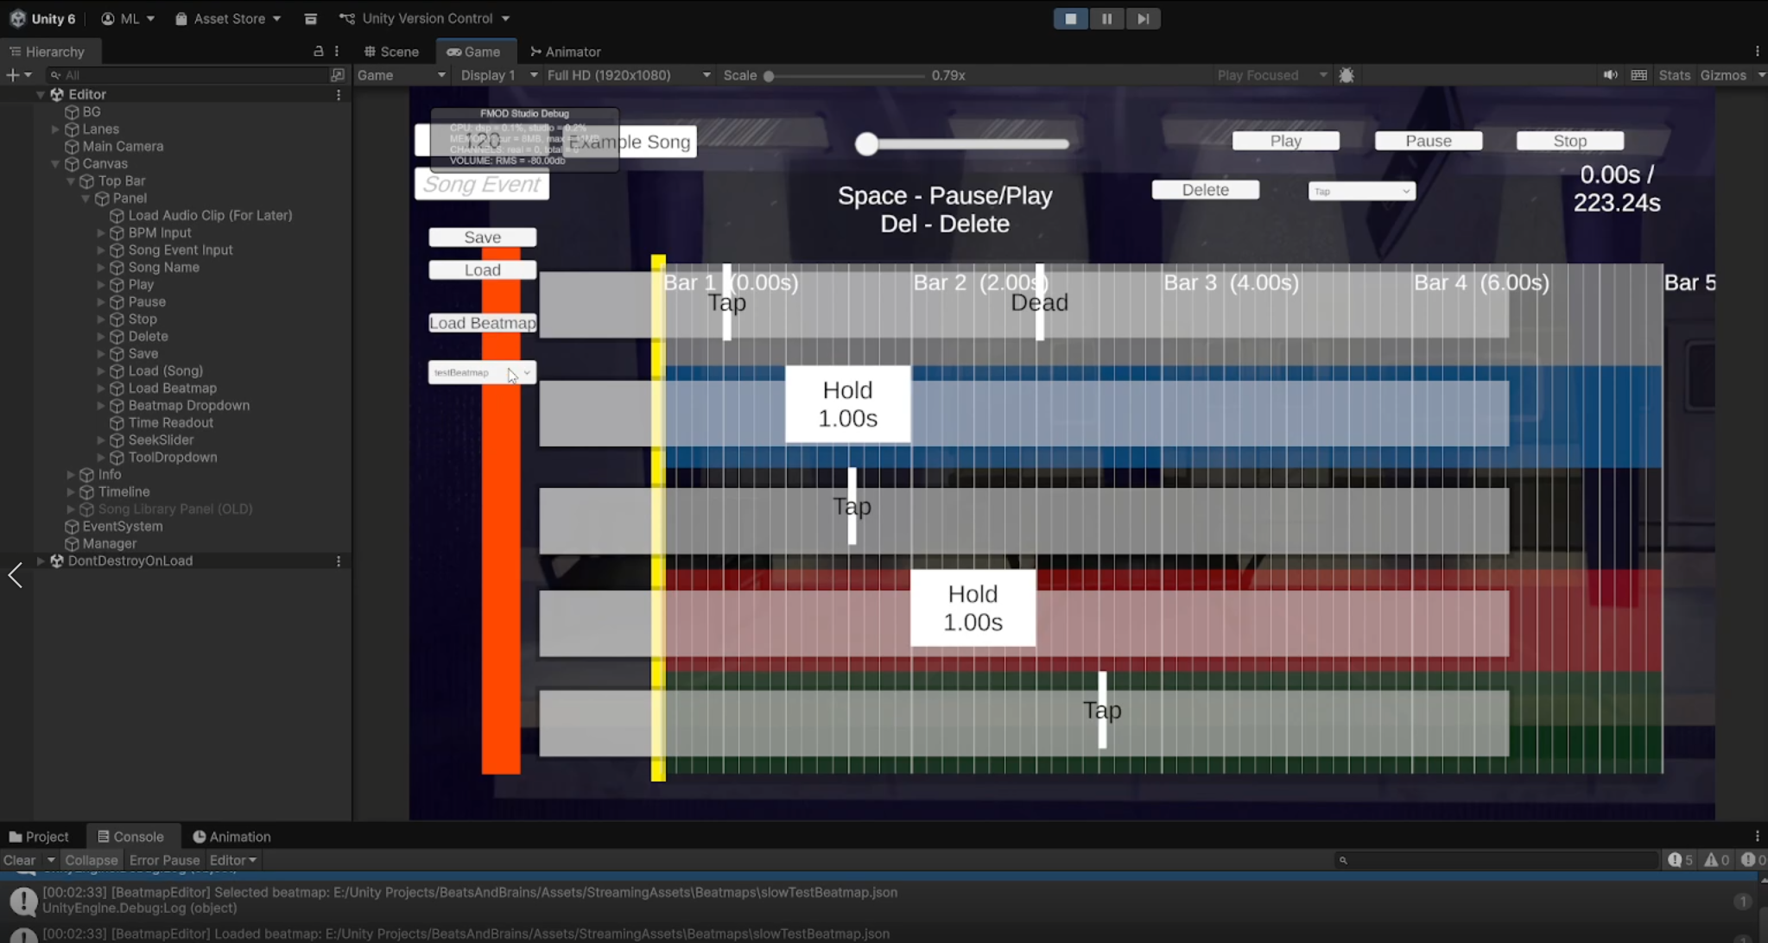
Task: Open the package manager box icon in the top toolbar
Action: tap(310, 18)
